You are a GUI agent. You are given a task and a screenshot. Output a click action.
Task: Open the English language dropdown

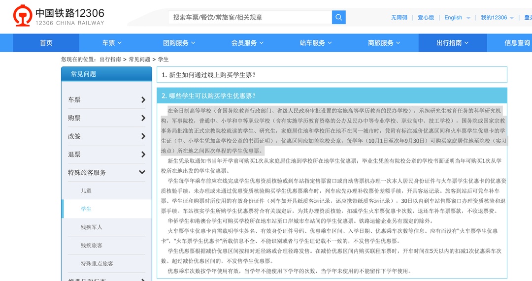coord(457,18)
